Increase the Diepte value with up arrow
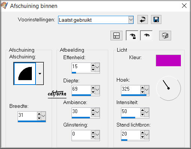Screen dimensions: 191x149 (93, 88)
